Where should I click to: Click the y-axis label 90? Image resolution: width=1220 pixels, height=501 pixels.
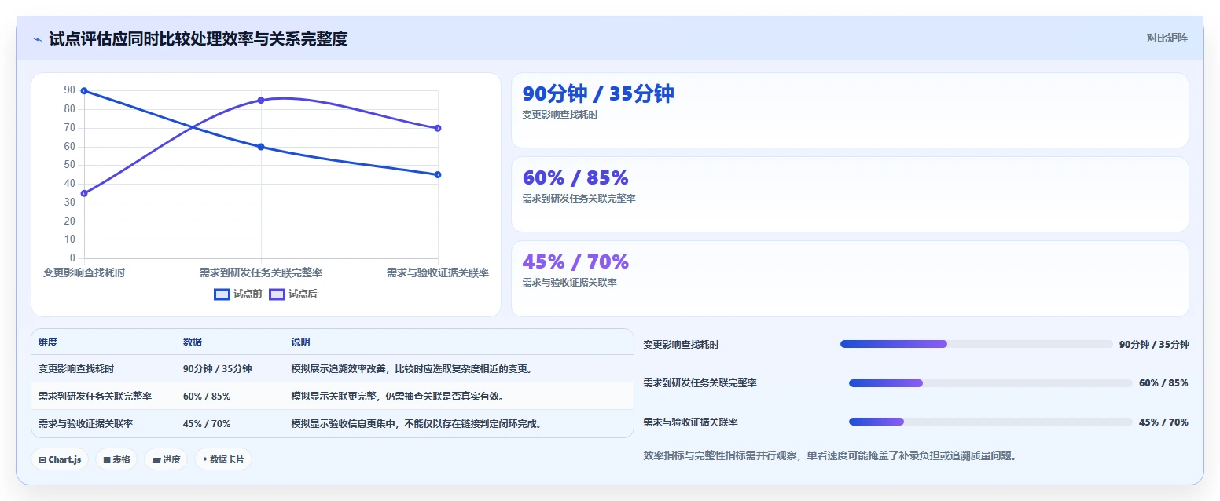point(70,91)
